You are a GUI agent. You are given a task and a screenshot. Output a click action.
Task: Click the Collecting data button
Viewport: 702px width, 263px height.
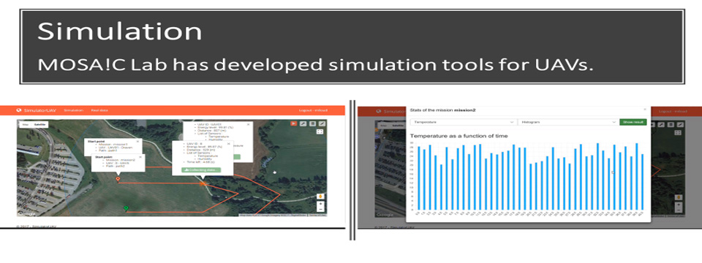(x=201, y=170)
